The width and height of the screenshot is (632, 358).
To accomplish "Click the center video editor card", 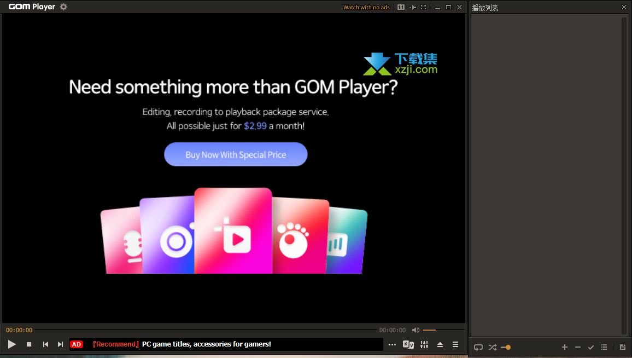I will [x=233, y=231].
